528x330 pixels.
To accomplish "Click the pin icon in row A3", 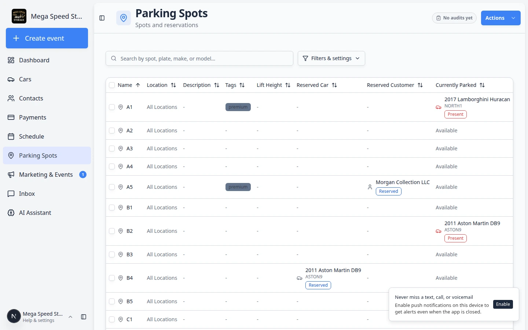I will (121, 148).
